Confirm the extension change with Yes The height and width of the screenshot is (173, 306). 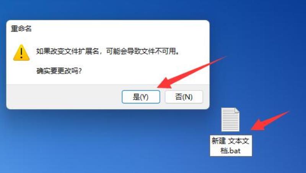pyautogui.click(x=141, y=97)
